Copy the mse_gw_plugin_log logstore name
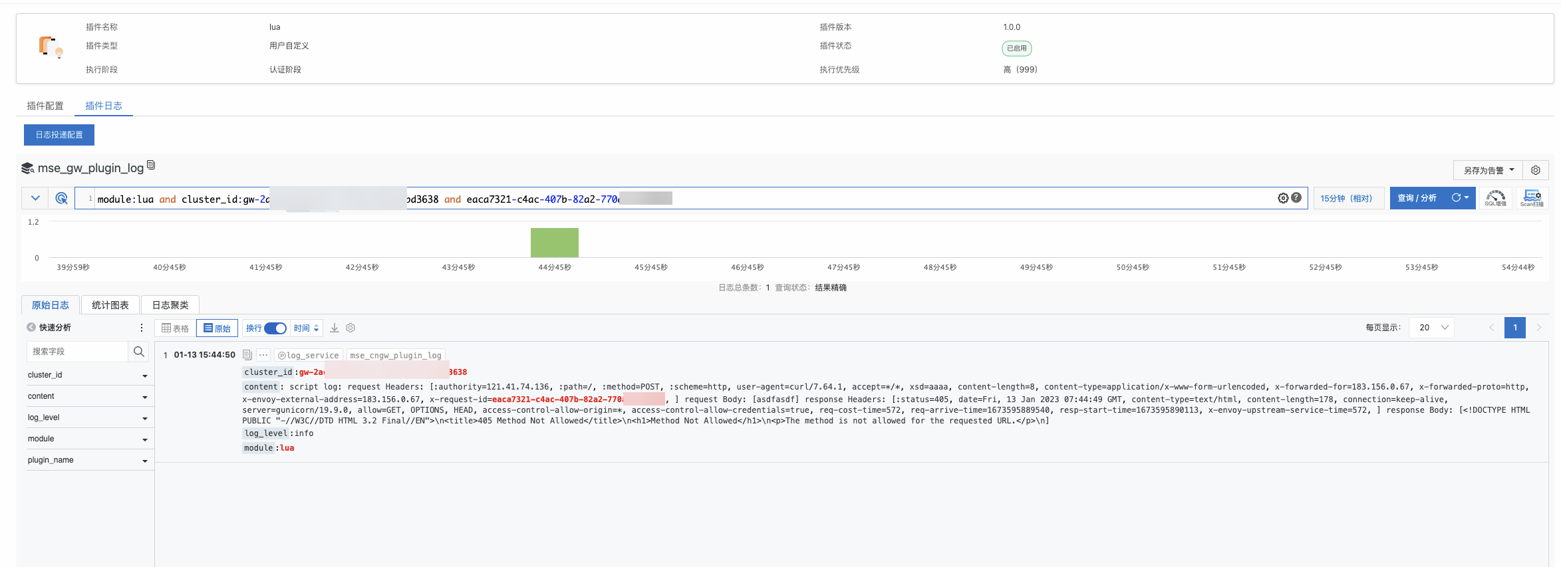This screenshot has width=1561, height=567. point(151,165)
